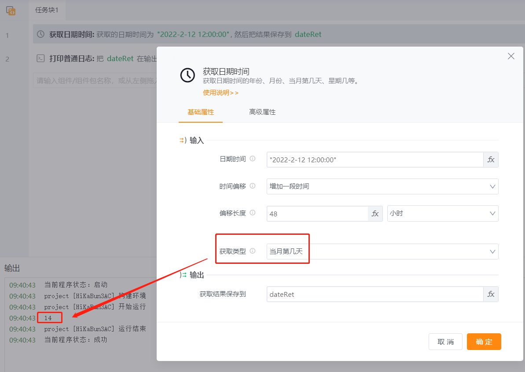Click info icon next to 日期时间 label
The width and height of the screenshot is (525, 372).
(x=253, y=159)
